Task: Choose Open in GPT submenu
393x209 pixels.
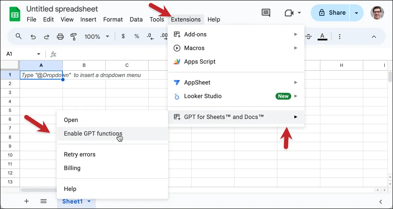Action: 112,120
